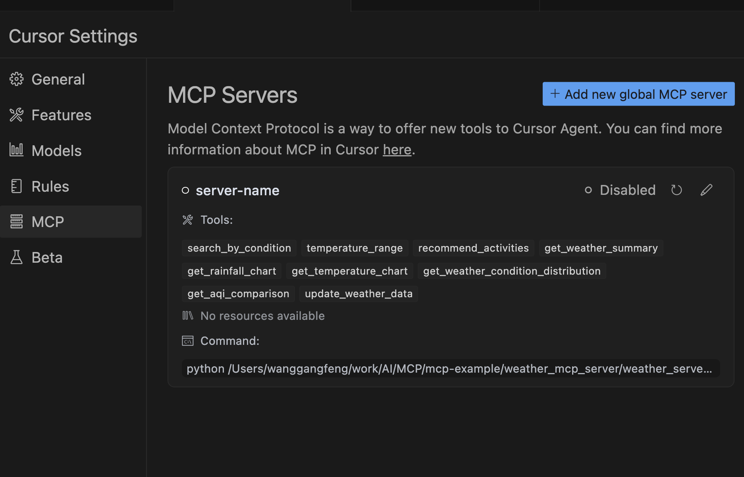This screenshot has height=477, width=744.
Task: Click the 'MCP Servers' heading
Action: (x=232, y=95)
